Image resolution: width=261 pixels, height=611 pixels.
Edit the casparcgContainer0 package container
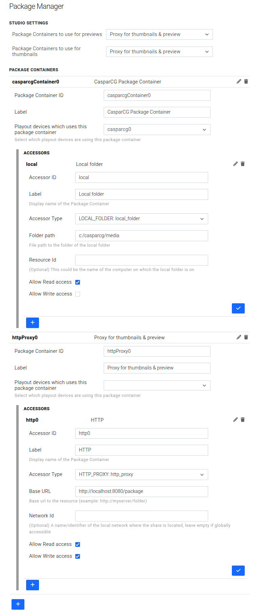[x=239, y=81]
